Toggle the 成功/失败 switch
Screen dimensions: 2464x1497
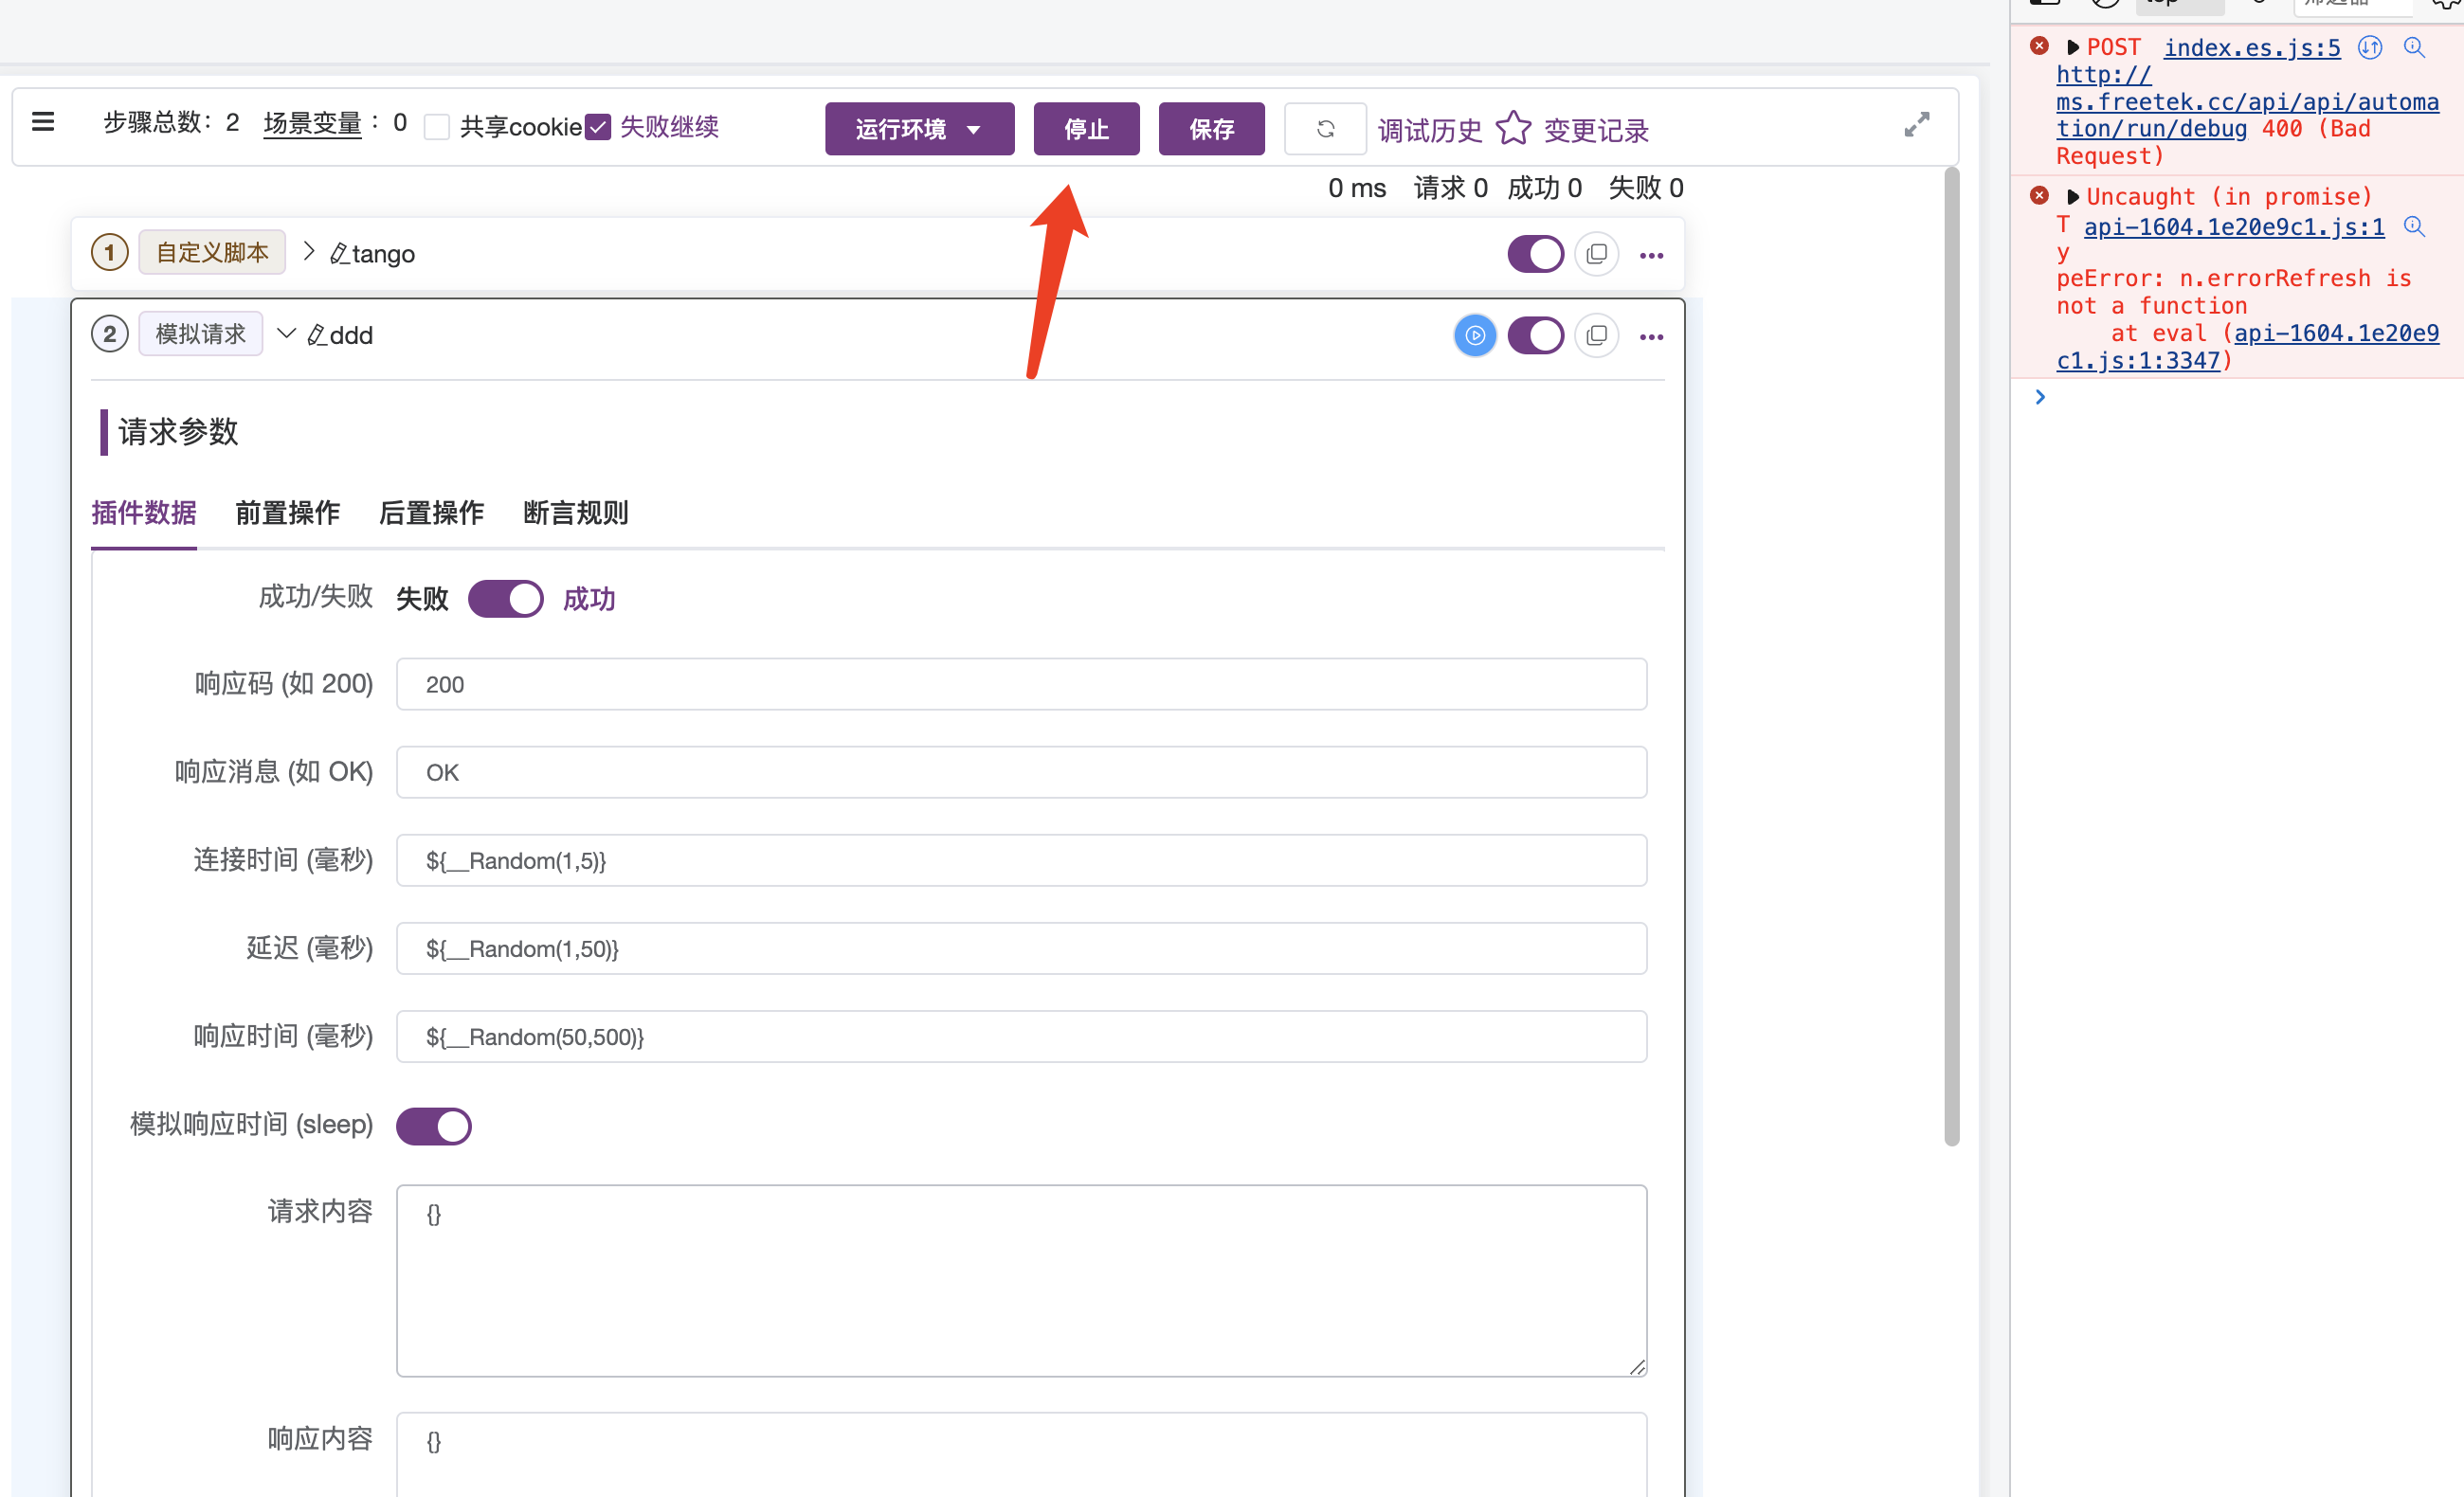pyautogui.click(x=506, y=599)
